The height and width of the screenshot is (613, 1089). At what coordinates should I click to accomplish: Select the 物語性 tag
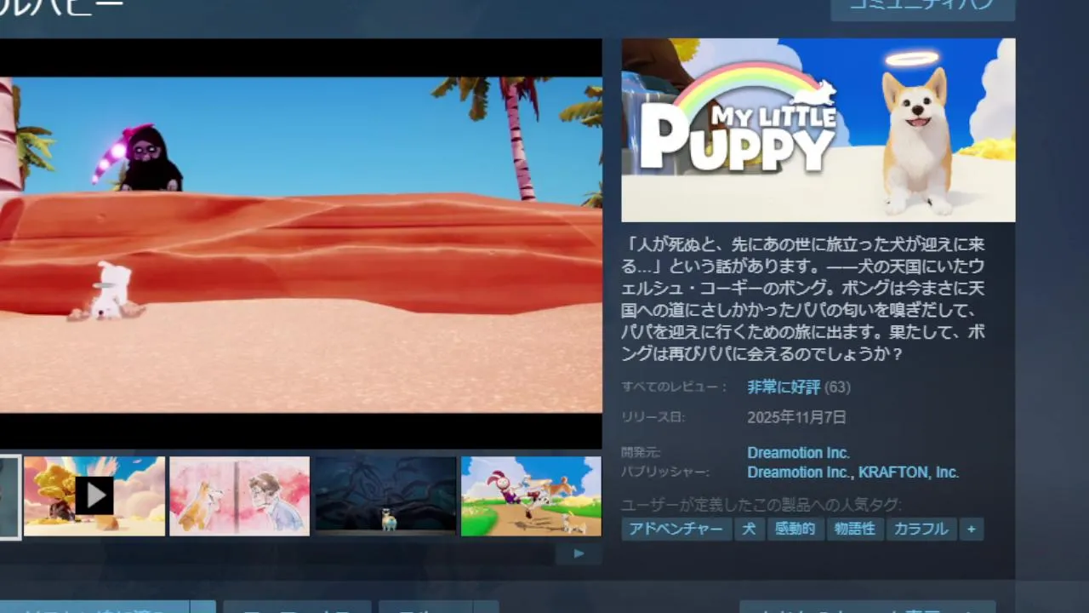click(854, 529)
